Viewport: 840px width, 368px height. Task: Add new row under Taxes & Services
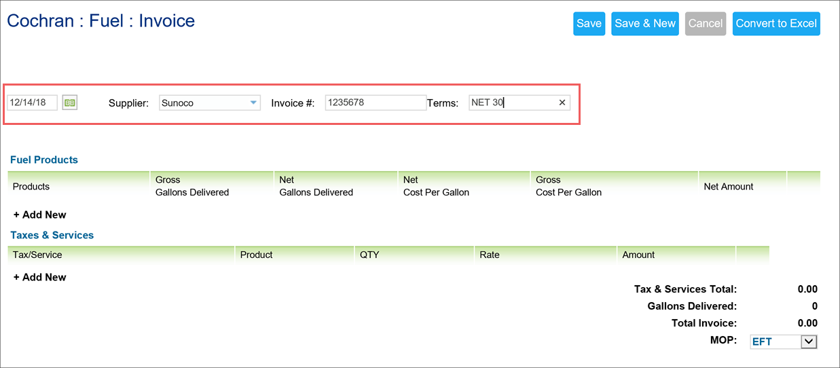tap(40, 277)
